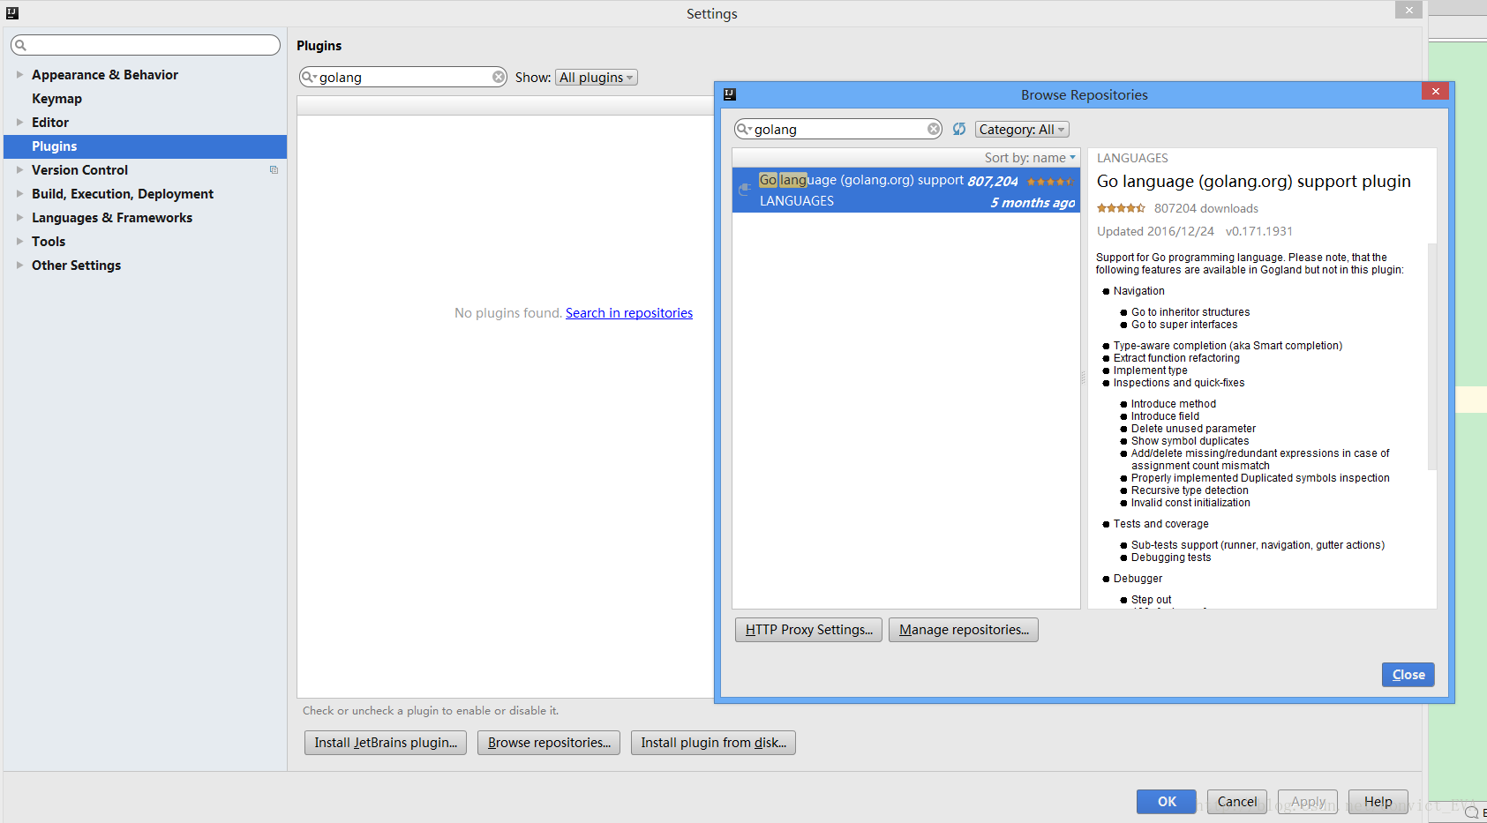Select Plugins in settings tree

click(x=145, y=146)
